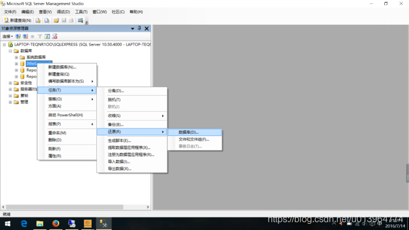Click the filter funnel icon in Object Explorer
The height and width of the screenshot is (230, 409).
pyautogui.click(x=40, y=36)
